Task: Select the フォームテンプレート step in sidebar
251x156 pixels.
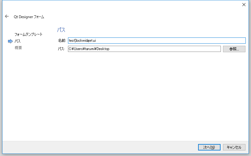Action: tap(28, 34)
